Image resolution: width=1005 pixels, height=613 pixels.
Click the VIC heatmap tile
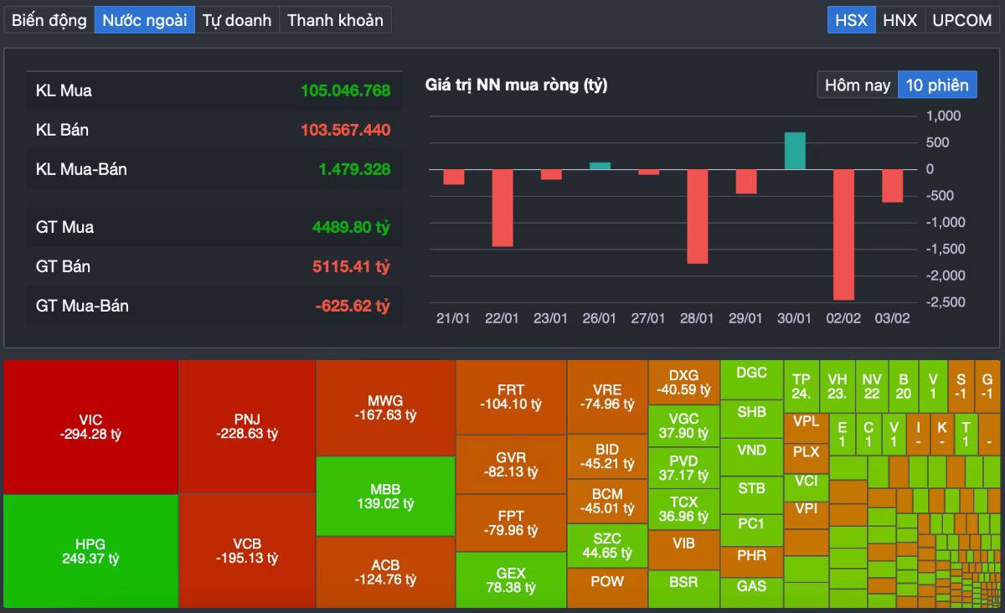[x=90, y=427]
